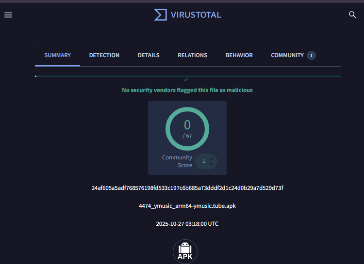View the Behavior tab

pos(239,55)
